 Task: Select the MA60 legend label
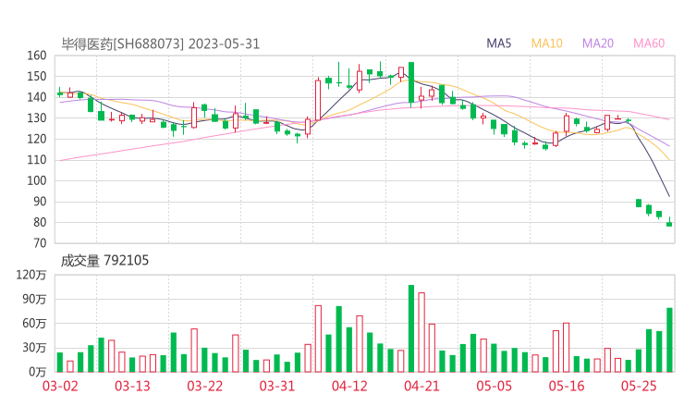tap(649, 43)
